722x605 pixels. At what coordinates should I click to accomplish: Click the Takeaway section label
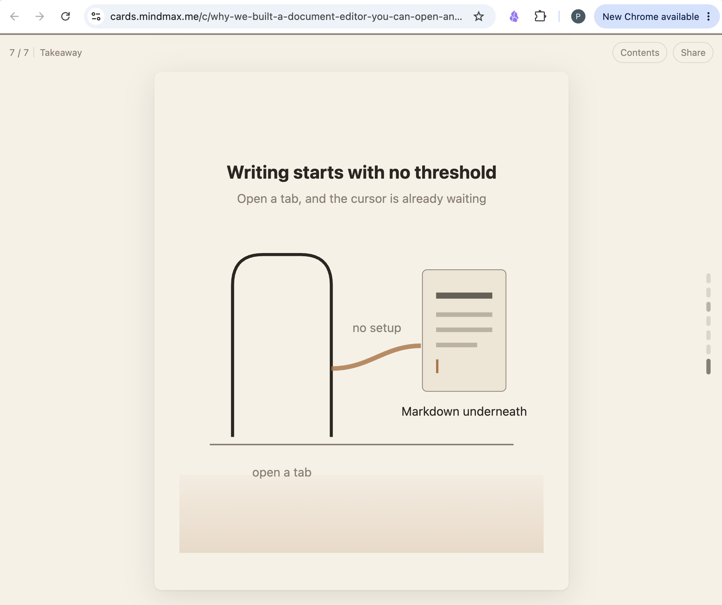(x=61, y=53)
